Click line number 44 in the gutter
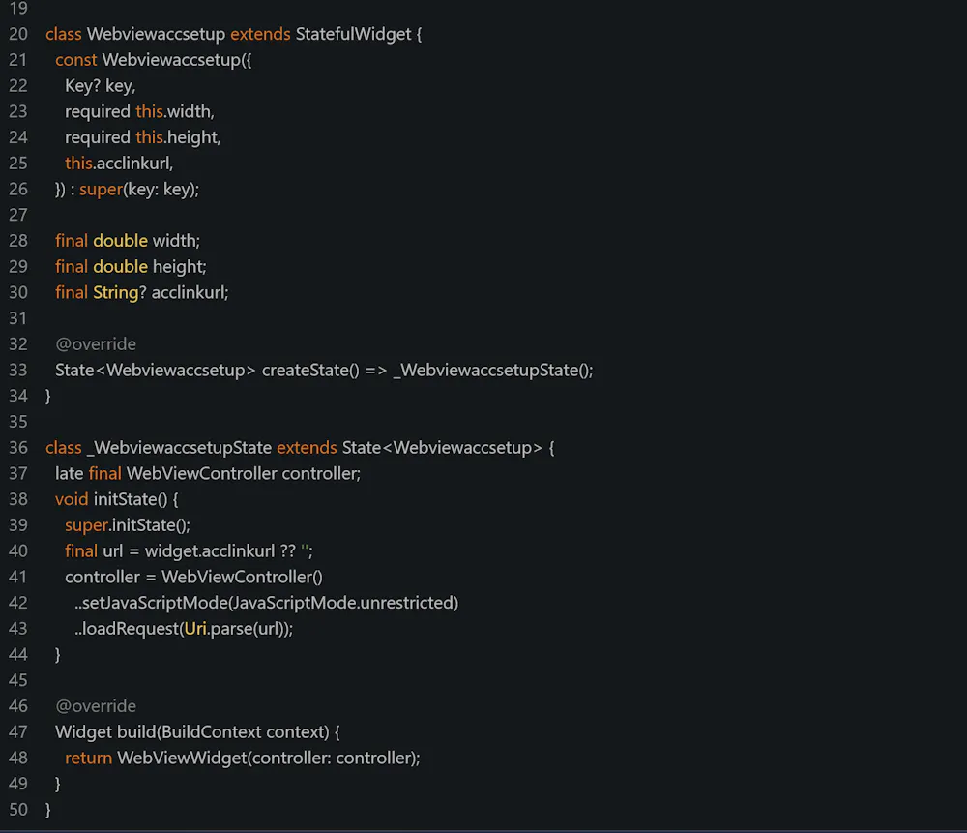The width and height of the screenshot is (967, 833). [x=18, y=654]
